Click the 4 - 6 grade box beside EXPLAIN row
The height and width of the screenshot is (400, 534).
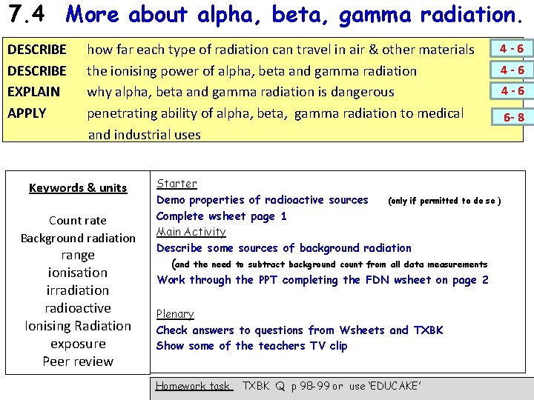(x=512, y=91)
